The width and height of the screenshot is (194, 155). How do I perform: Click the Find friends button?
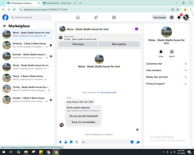tap(159, 17)
